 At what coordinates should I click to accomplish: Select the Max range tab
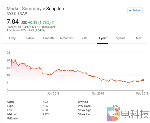(139, 38)
